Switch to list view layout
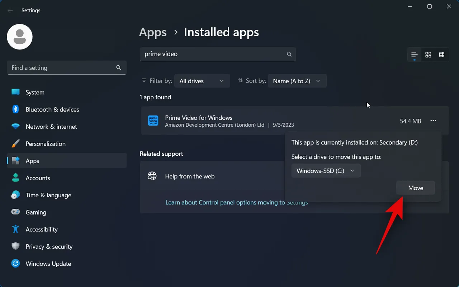This screenshot has width=459, height=287. click(414, 55)
